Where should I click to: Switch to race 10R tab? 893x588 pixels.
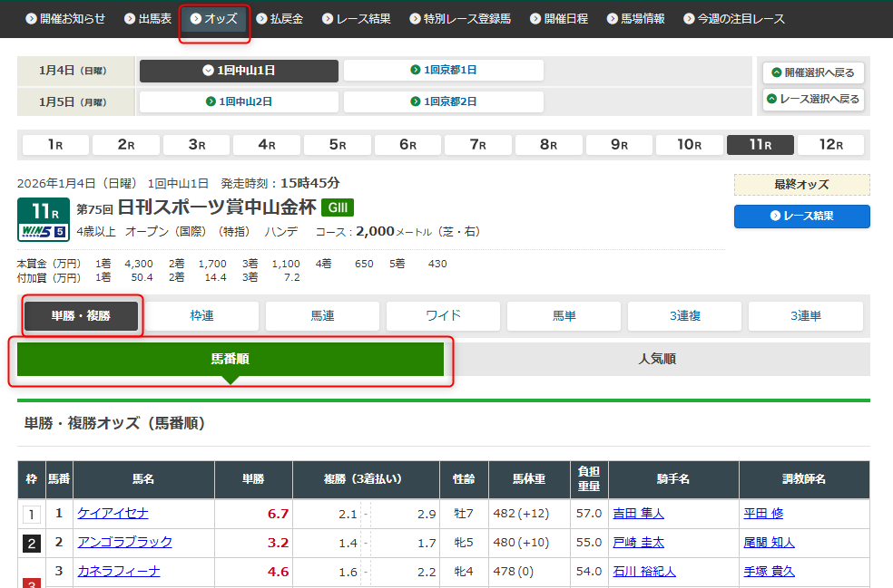pos(690,145)
